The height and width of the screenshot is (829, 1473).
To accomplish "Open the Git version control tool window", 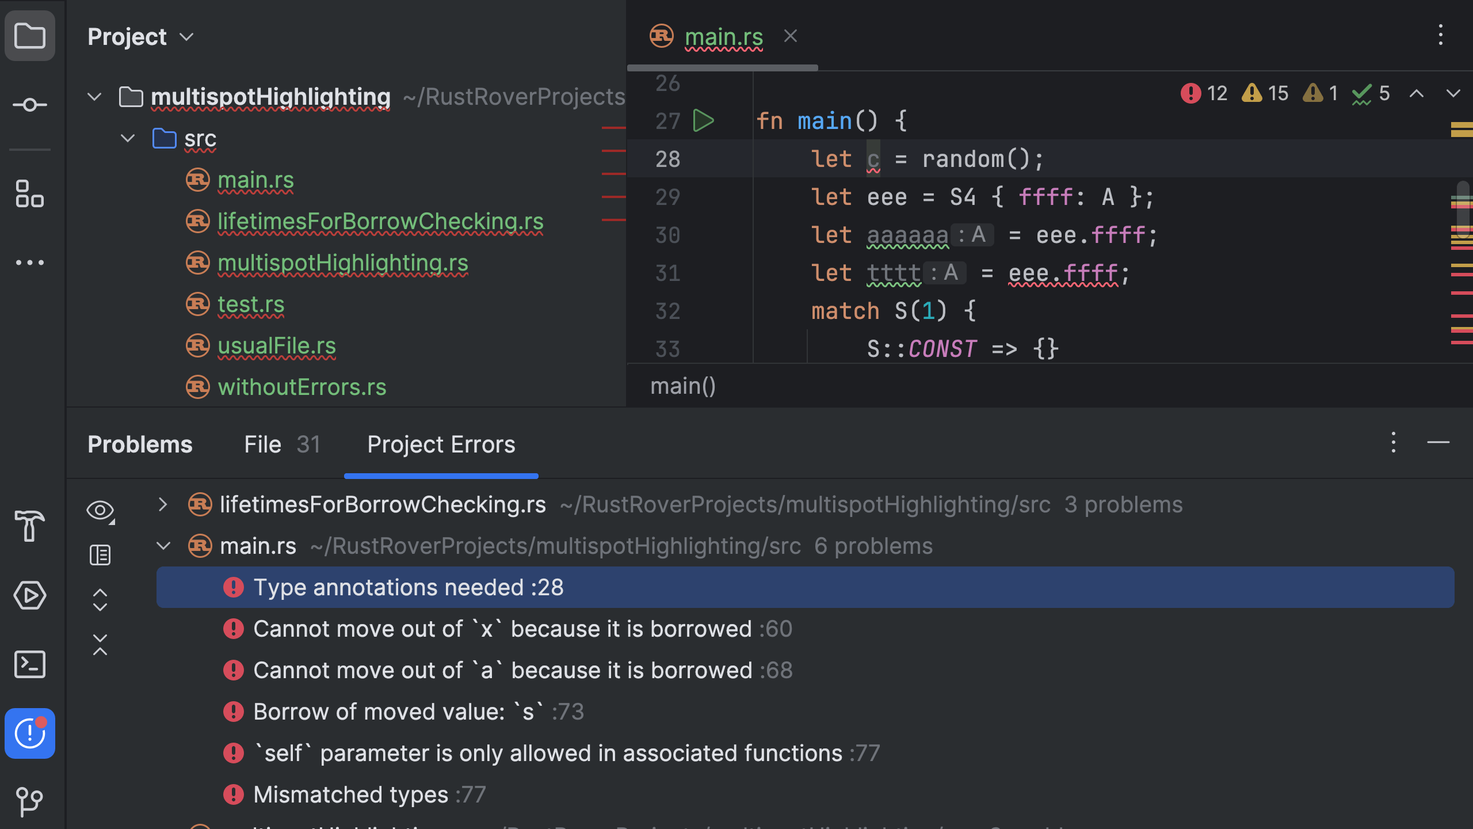I will click(x=29, y=801).
